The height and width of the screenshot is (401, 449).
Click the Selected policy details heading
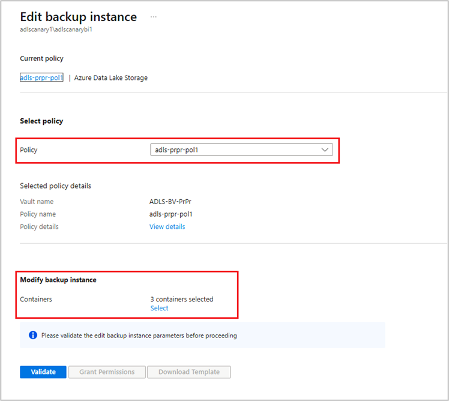[56, 186]
